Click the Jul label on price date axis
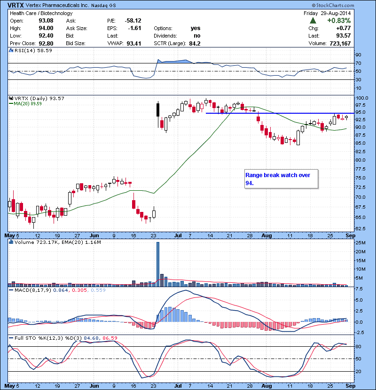This screenshot has height=390, width=376. [178, 235]
